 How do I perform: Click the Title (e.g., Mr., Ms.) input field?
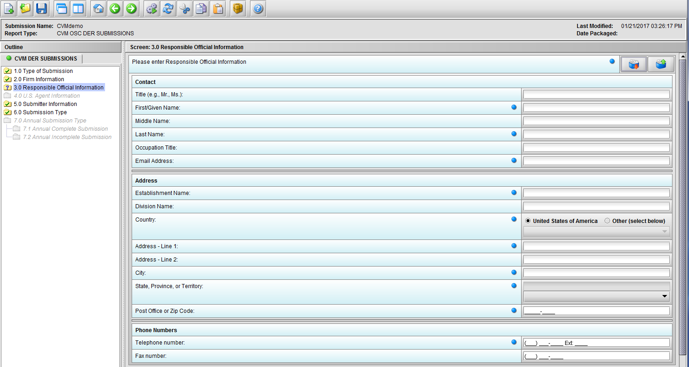point(596,95)
